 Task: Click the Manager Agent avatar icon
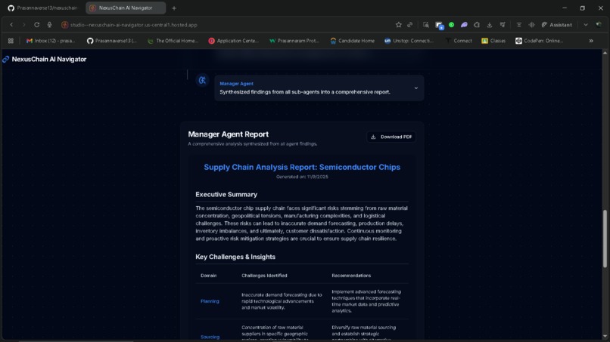[x=202, y=80]
